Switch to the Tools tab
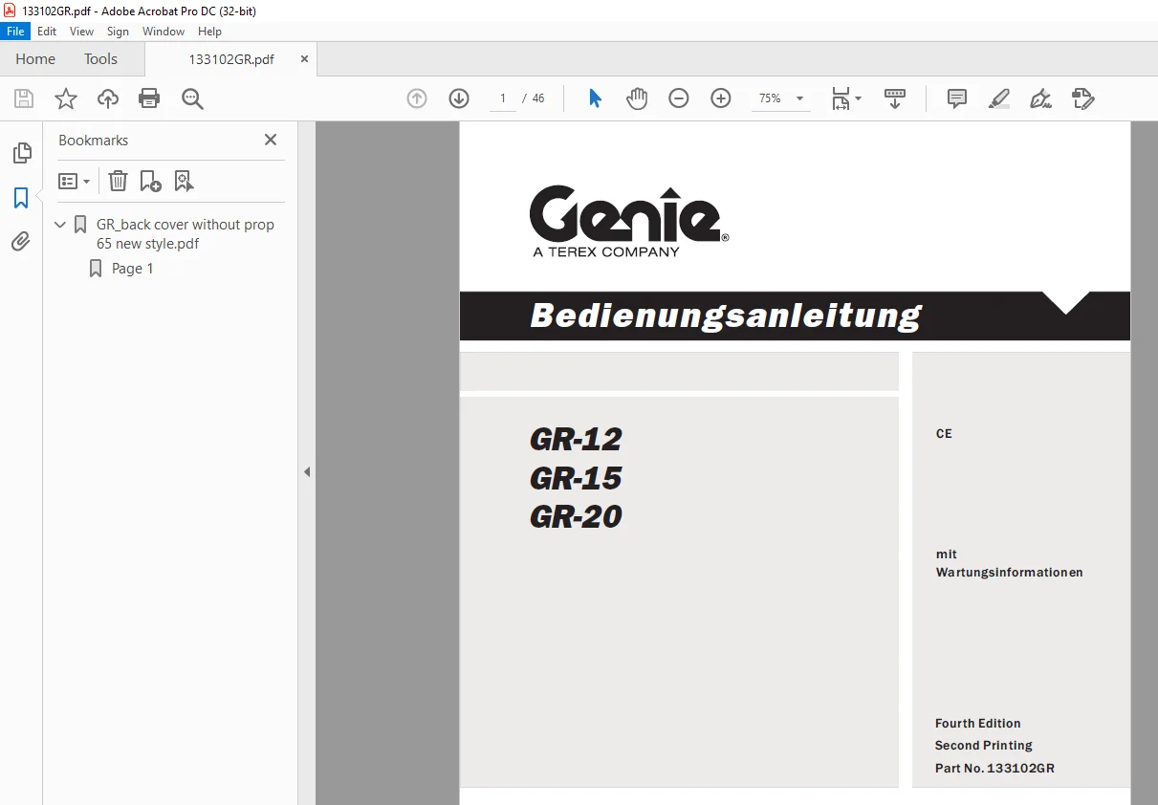The width and height of the screenshot is (1158, 805). (100, 58)
